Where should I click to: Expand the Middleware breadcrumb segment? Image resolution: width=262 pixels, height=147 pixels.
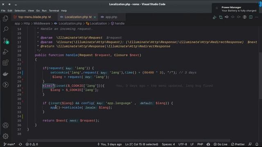pos(42,24)
